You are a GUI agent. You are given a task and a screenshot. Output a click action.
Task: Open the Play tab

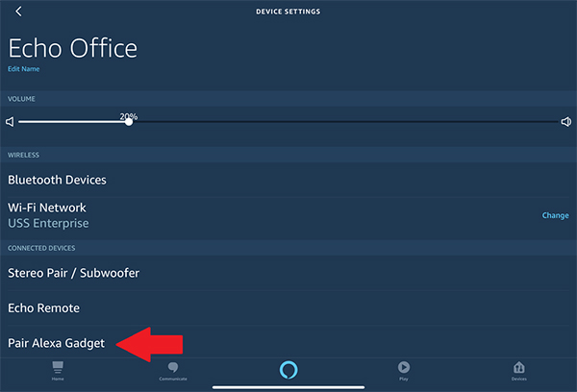point(404,371)
